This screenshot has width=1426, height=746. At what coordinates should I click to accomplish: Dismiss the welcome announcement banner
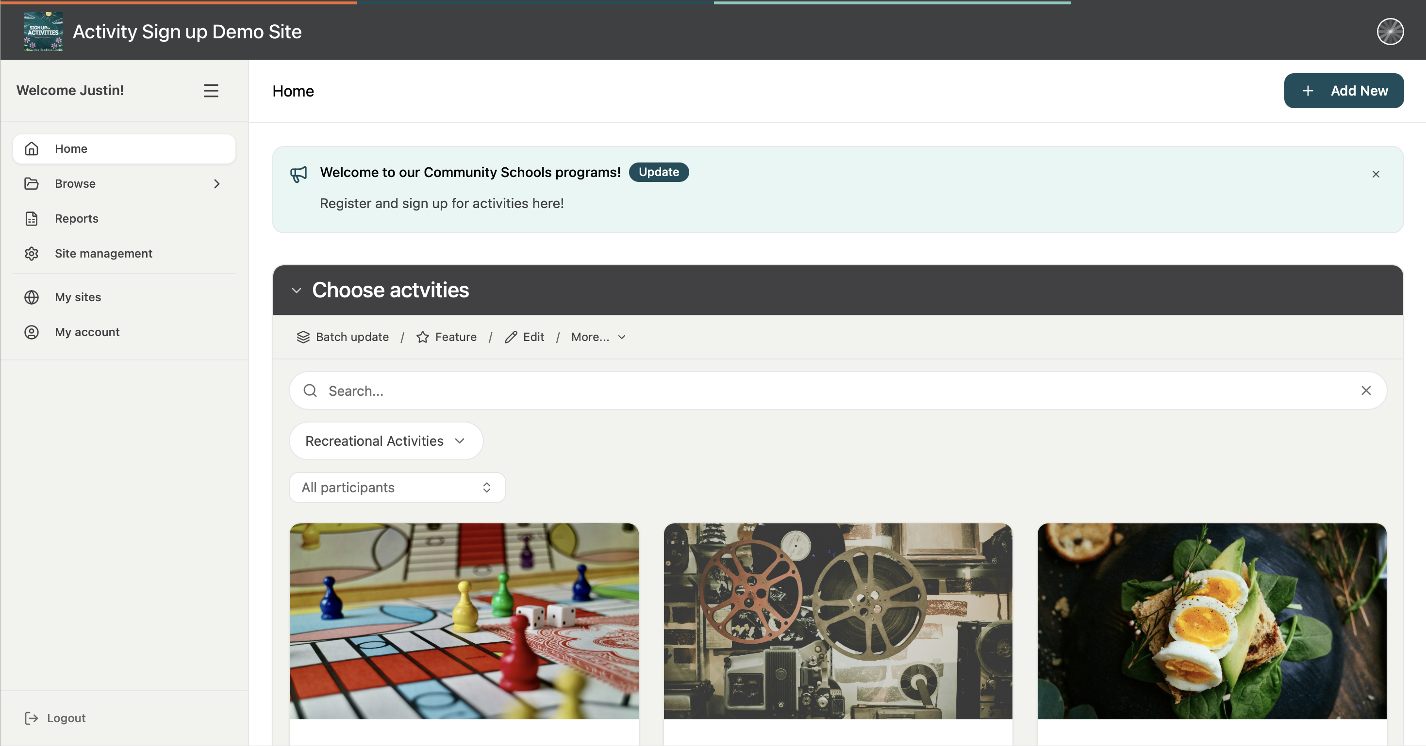point(1376,174)
